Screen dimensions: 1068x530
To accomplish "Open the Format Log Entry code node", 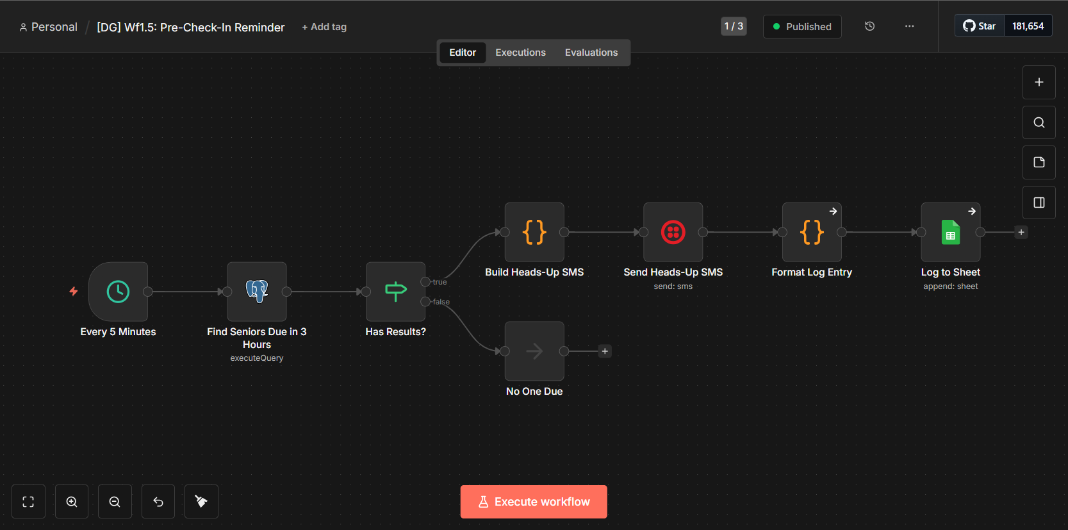I will click(x=812, y=232).
